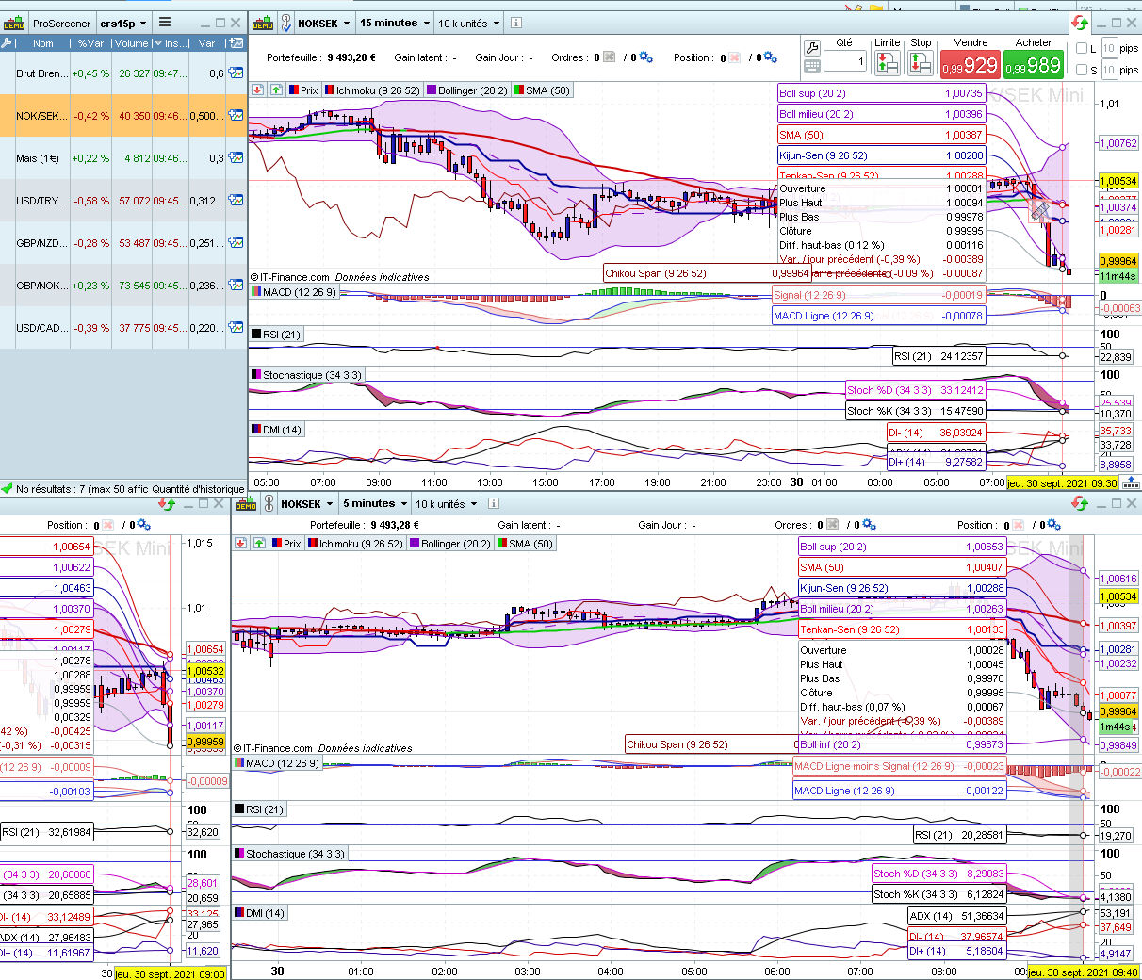This screenshot has width=1142, height=980.
Task: Click the info icon on 5-minute chart
Action: (493, 504)
